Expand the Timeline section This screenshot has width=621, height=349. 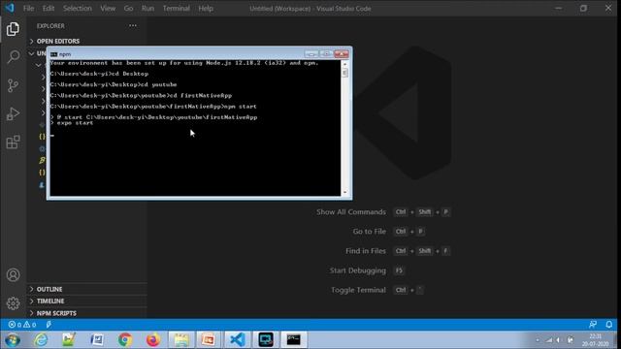click(87, 301)
